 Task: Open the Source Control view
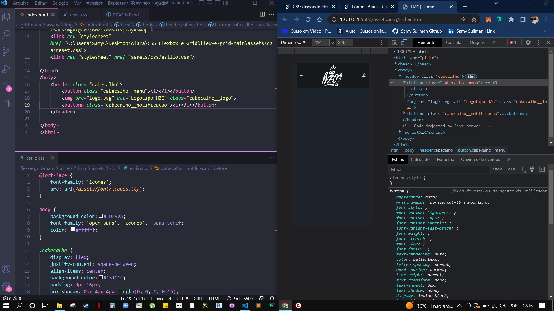[6, 51]
